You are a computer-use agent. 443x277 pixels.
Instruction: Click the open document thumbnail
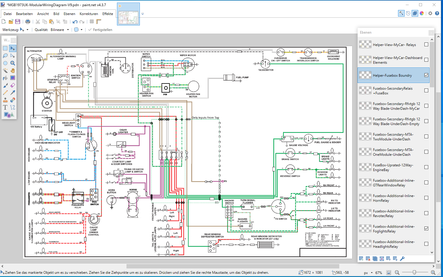pyautogui.click(x=128, y=14)
